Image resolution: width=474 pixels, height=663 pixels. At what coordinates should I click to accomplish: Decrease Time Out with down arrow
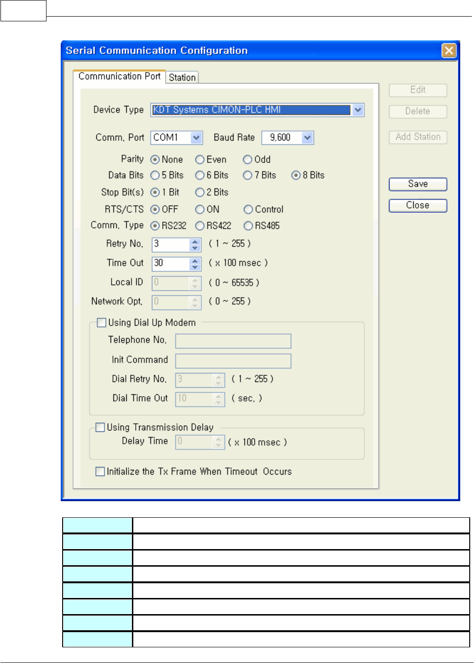[x=195, y=267]
